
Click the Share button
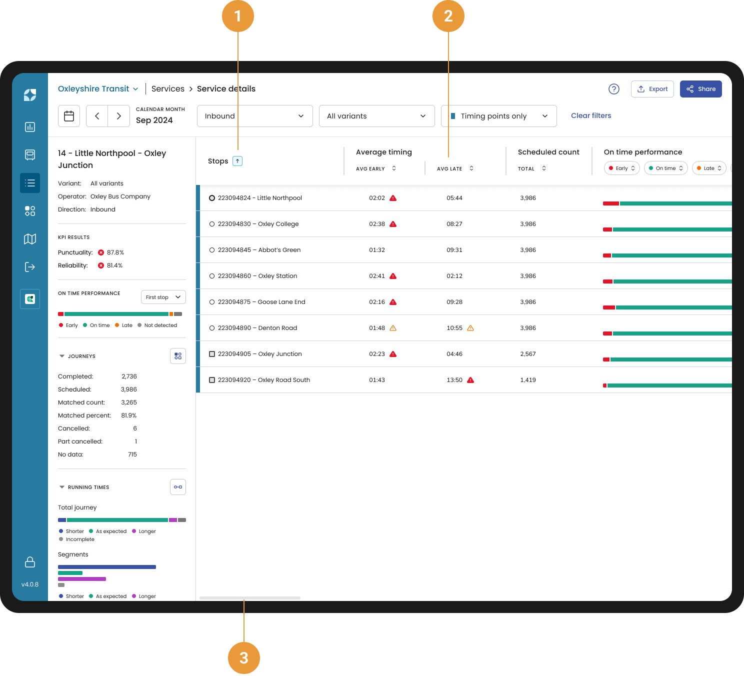tap(701, 89)
